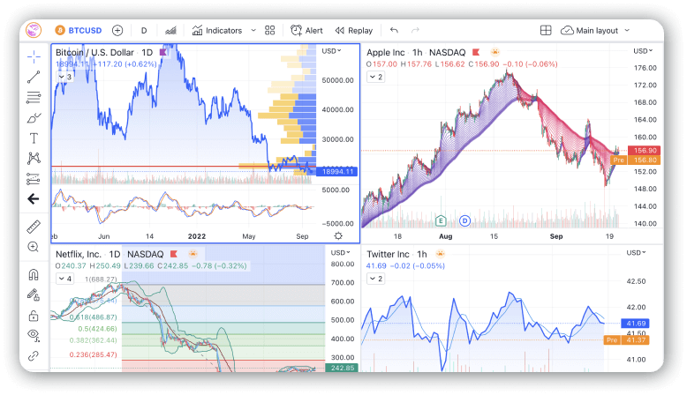Open the user profile avatar menu
The width and height of the screenshot is (687, 395).
34,30
